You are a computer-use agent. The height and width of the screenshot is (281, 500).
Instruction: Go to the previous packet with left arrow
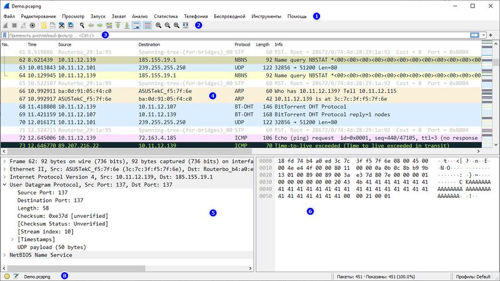pyautogui.click(x=91, y=26)
